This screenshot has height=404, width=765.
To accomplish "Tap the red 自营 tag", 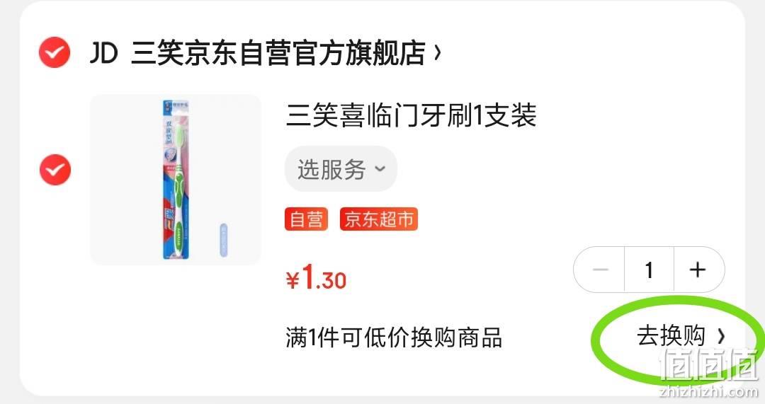I will tap(307, 219).
